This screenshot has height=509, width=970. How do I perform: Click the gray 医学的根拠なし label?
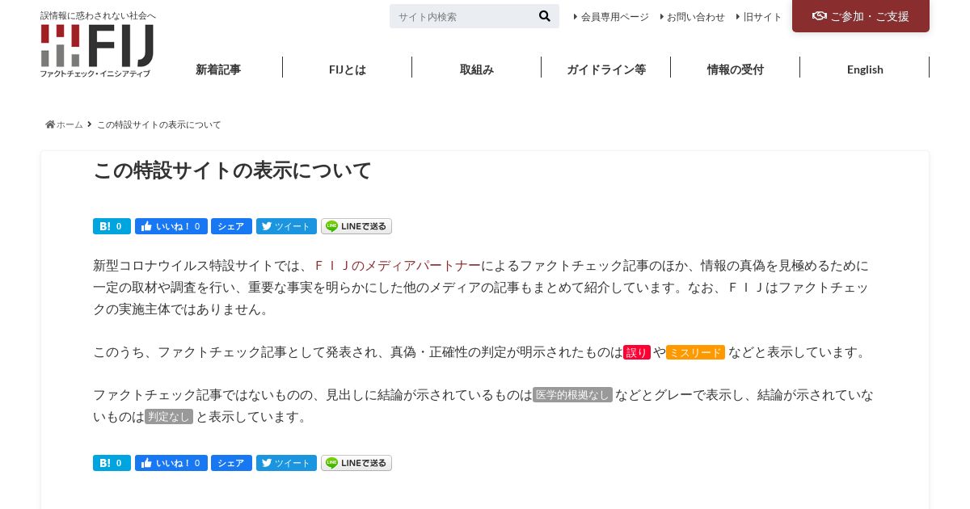[572, 395]
